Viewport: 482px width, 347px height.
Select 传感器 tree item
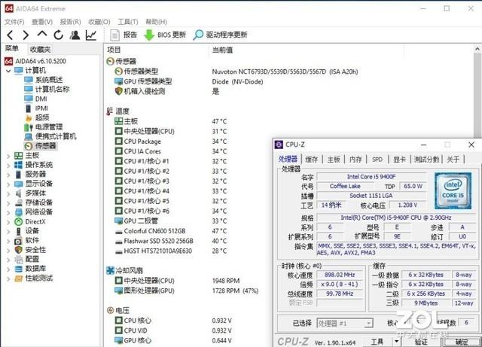pos(40,146)
